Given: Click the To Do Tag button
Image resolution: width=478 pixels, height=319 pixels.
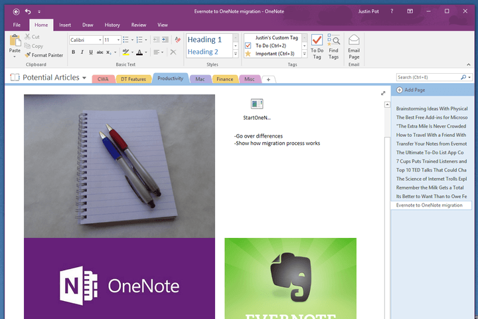Looking at the screenshot, I should coord(317,47).
